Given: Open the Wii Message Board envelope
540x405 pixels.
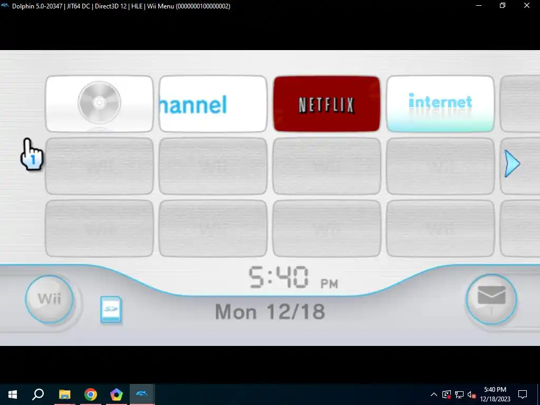Looking at the screenshot, I should (x=491, y=299).
